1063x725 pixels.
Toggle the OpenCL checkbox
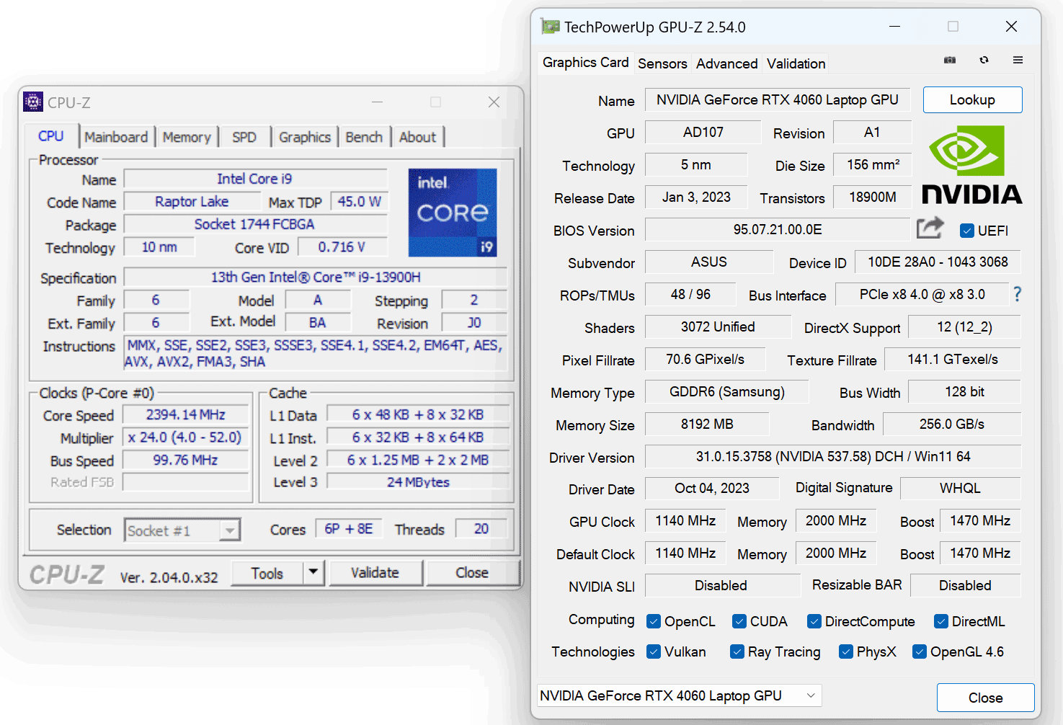click(x=654, y=621)
